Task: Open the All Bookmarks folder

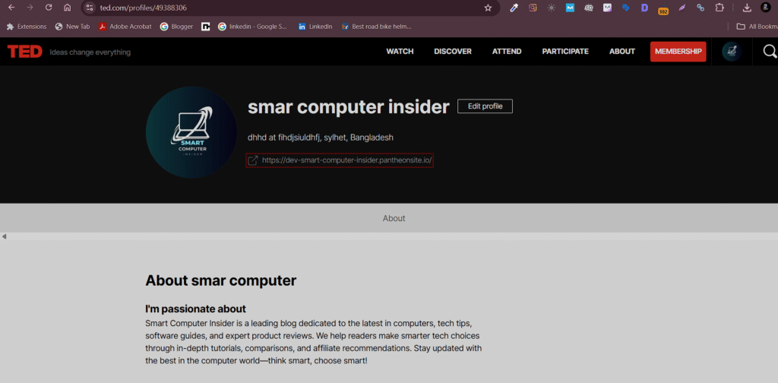Action: coord(757,26)
